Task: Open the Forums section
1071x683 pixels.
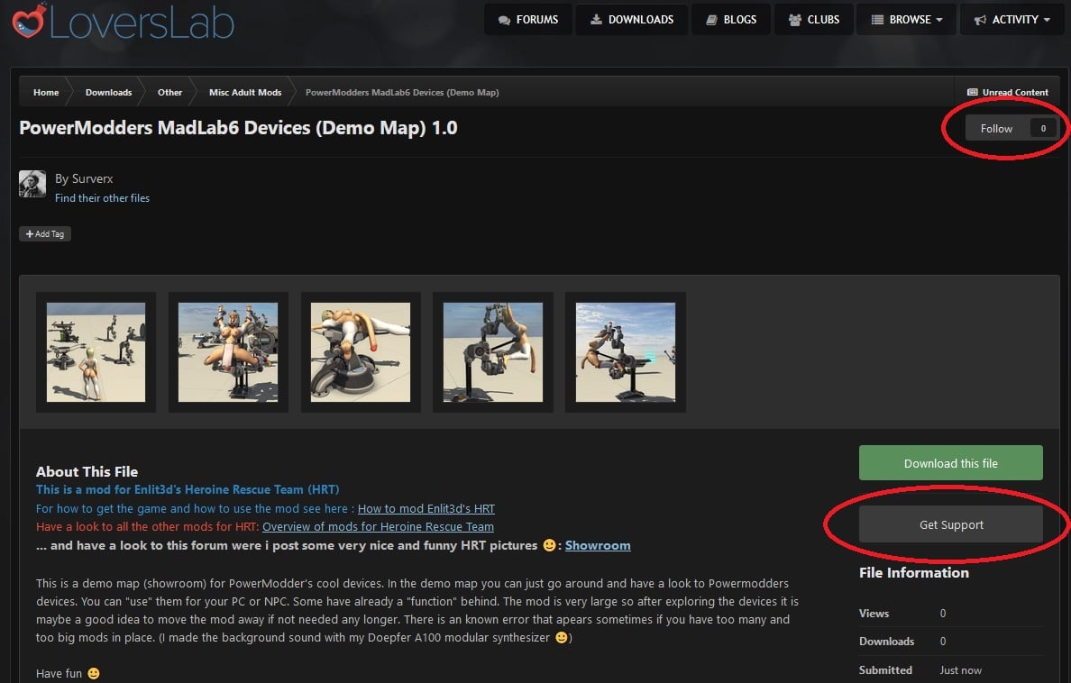Action: click(528, 19)
